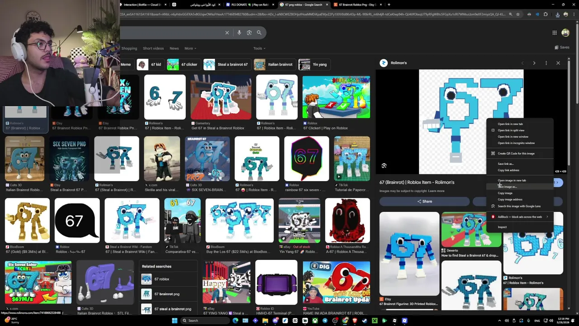Image resolution: width=579 pixels, height=326 pixels.
Task: Open the Chrome extensions puzzle icon
Action: coord(546,14)
